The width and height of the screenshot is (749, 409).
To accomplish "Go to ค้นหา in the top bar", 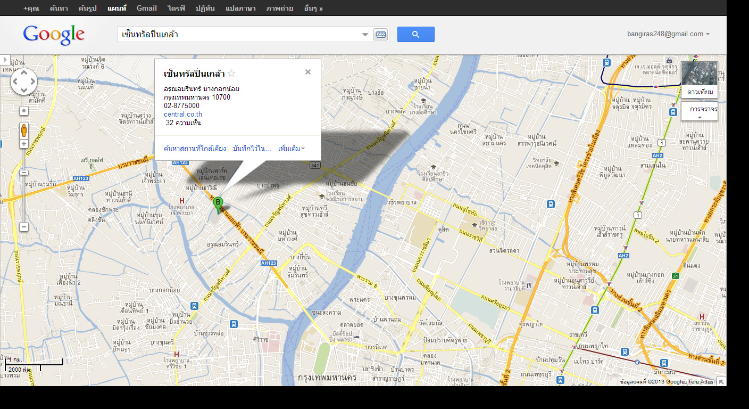I will pos(59,8).
